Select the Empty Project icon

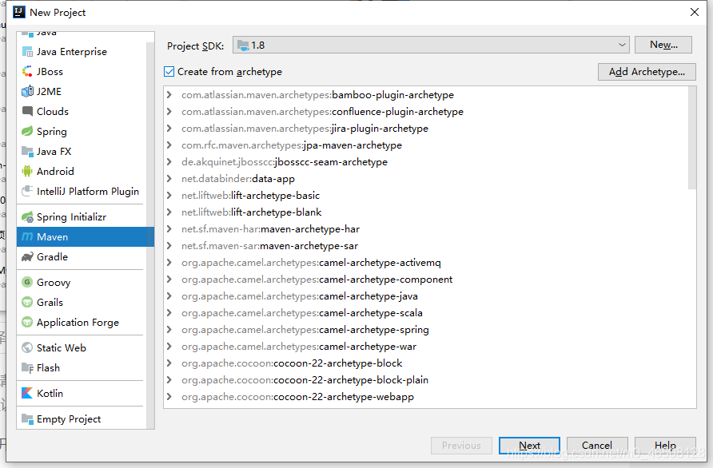coord(27,419)
